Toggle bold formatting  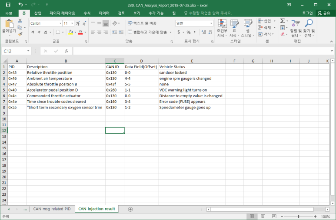[33, 32]
